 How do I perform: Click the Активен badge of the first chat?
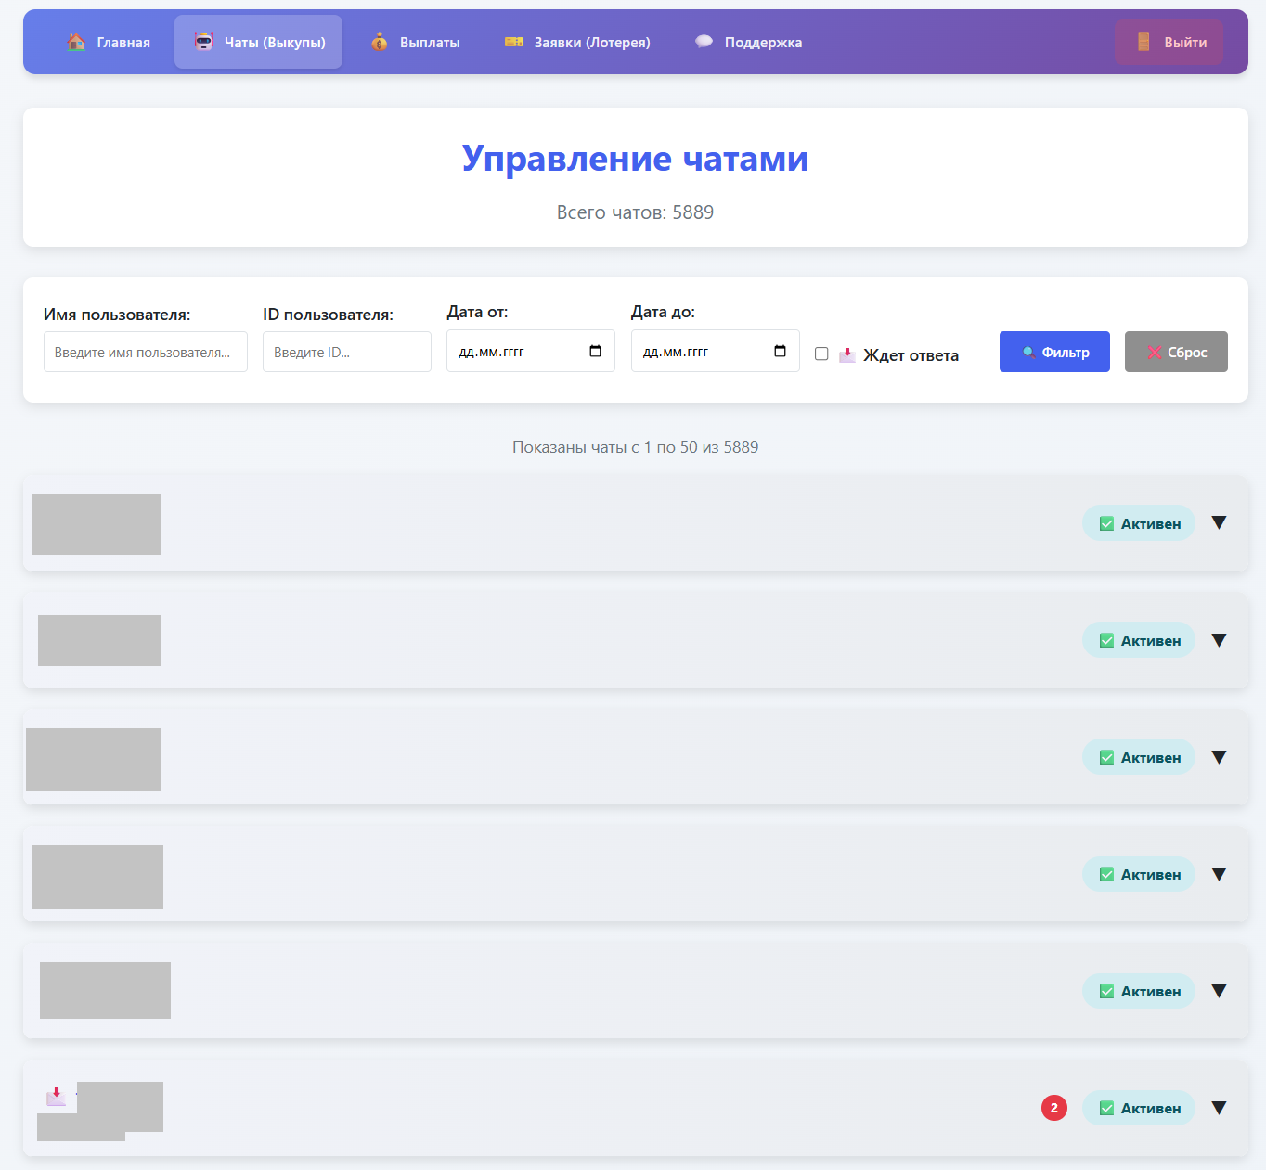pos(1139,523)
